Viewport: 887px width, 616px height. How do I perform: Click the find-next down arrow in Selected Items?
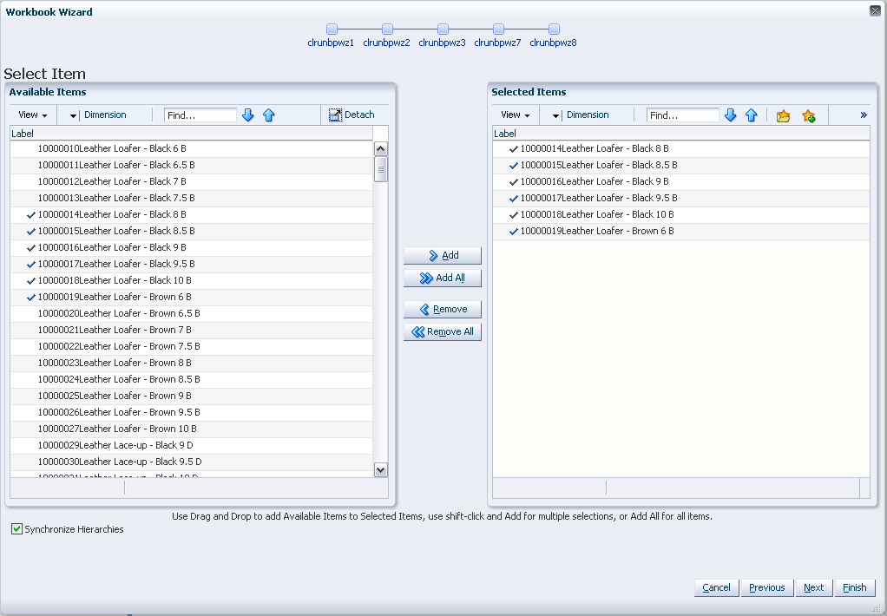730,115
